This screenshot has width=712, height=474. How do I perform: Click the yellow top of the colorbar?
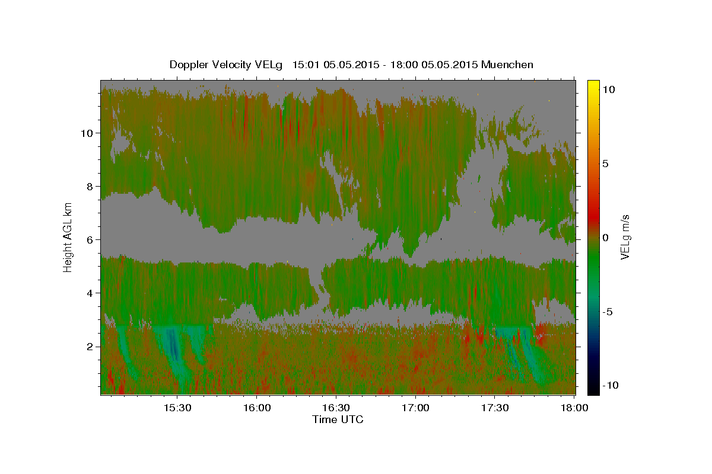tap(593, 86)
